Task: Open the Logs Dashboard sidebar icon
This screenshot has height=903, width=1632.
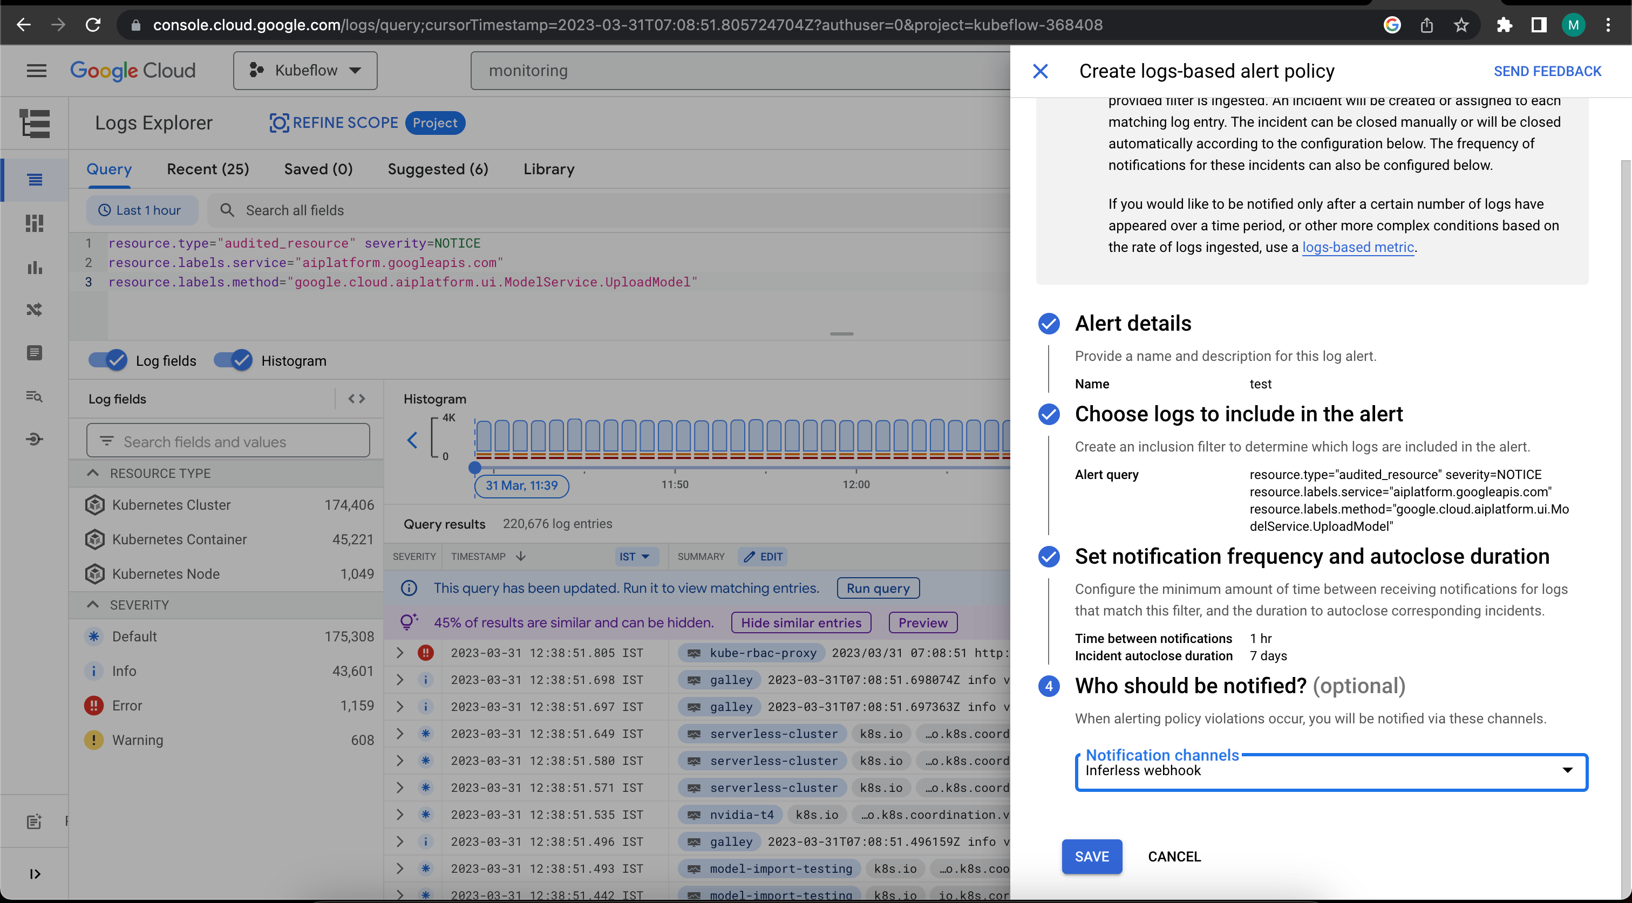Action: point(35,223)
